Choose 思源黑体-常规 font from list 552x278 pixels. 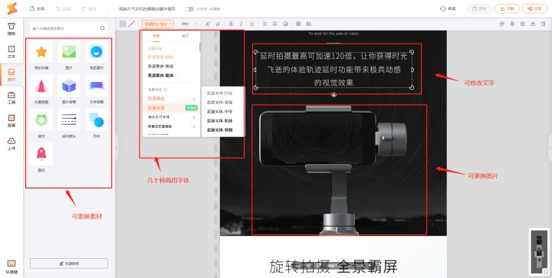pos(160,66)
